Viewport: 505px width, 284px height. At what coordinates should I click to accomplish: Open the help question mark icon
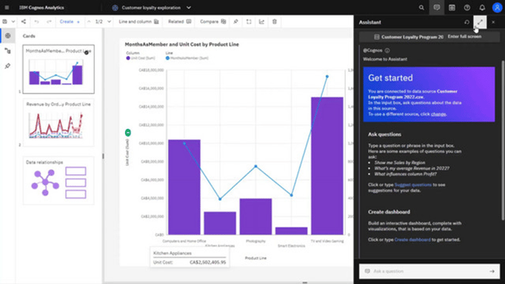[x=467, y=7]
